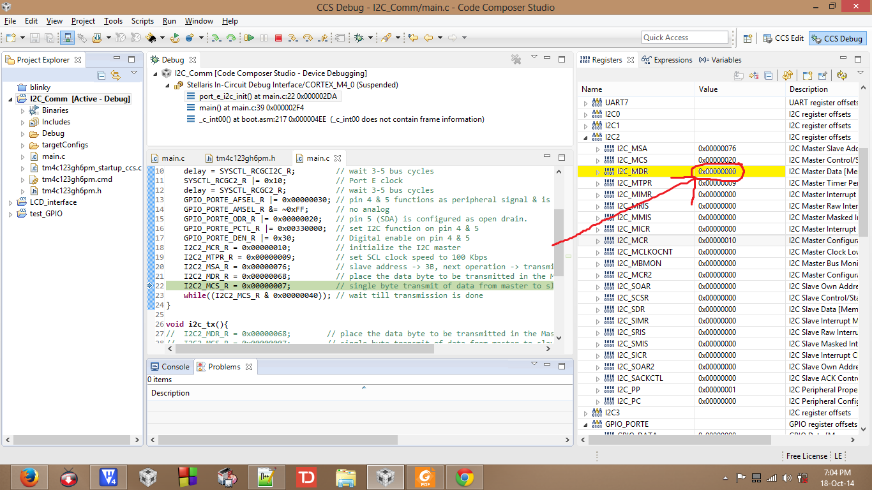Click the I2C_MCR register row
Image resolution: width=872 pixels, height=490 pixels.
pyautogui.click(x=718, y=241)
